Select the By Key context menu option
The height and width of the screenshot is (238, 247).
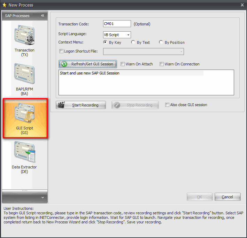pyautogui.click(x=105, y=42)
